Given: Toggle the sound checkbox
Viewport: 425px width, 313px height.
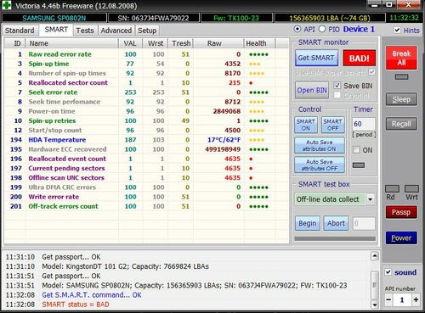Looking at the screenshot, I should click(x=388, y=272).
